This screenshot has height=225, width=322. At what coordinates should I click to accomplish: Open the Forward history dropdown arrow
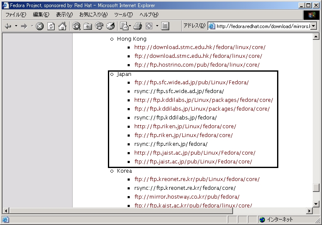point(32,26)
